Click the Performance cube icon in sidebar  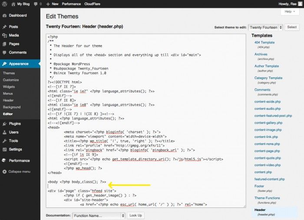[x=4, y=161]
